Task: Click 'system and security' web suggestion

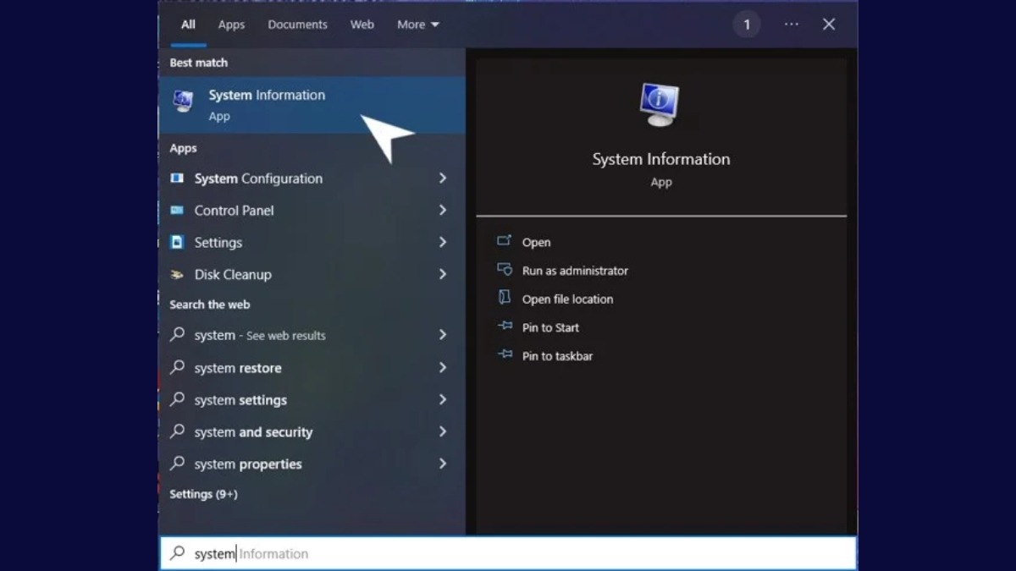Action: 312,431
